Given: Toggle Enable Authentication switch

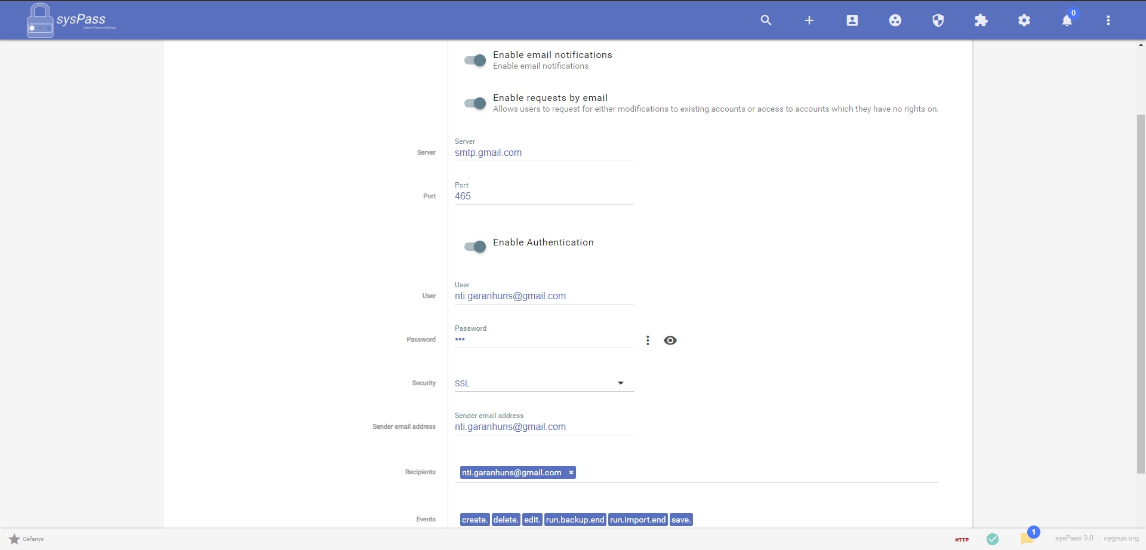Looking at the screenshot, I should (475, 246).
